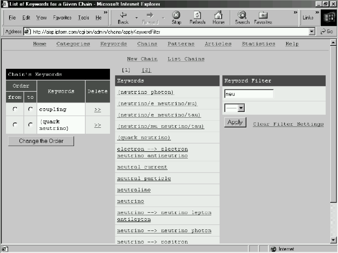338x253 pixels.
Task: Add keyword neutralino
Action: (x=134, y=190)
